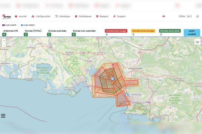202x134 pixels.
Task: Open the map layers selector
Action: [x=197, y=42]
